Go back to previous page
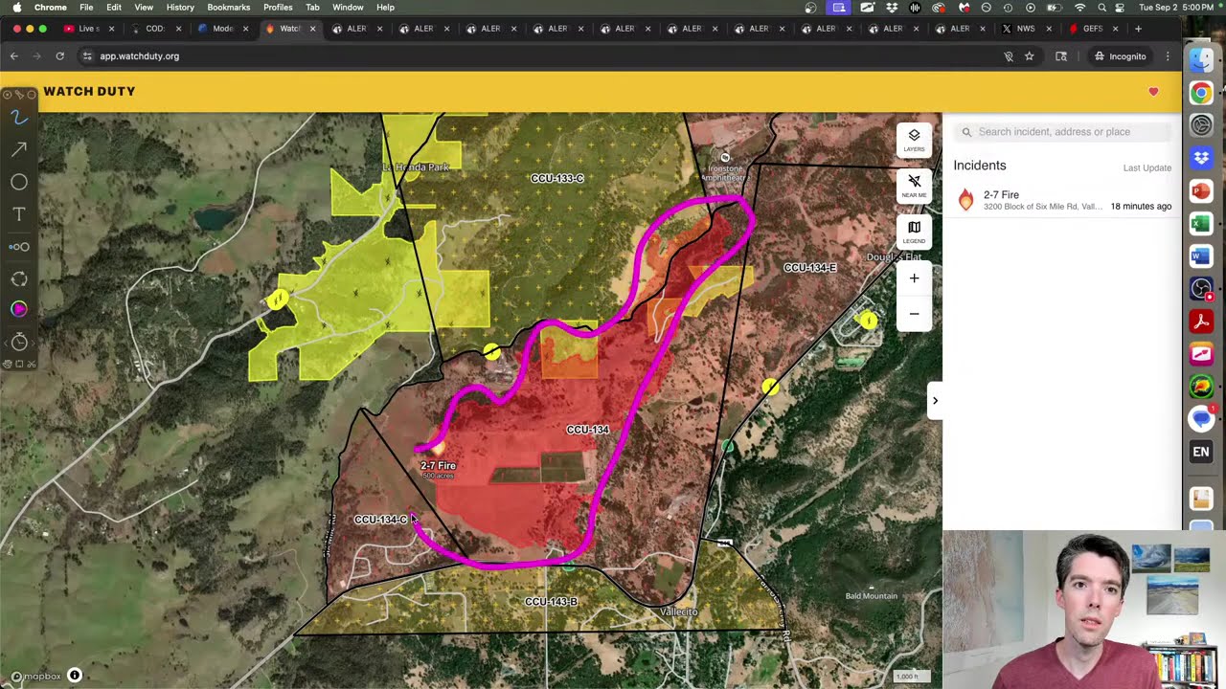The width and height of the screenshot is (1226, 689). 14,56
